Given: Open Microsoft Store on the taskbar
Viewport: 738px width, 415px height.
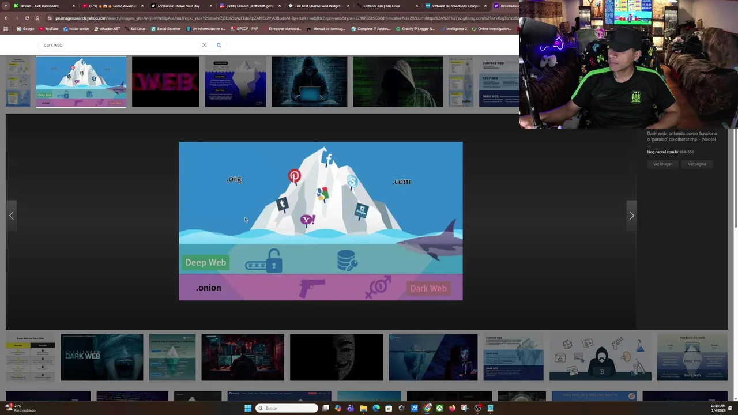Looking at the screenshot, I should [389, 408].
